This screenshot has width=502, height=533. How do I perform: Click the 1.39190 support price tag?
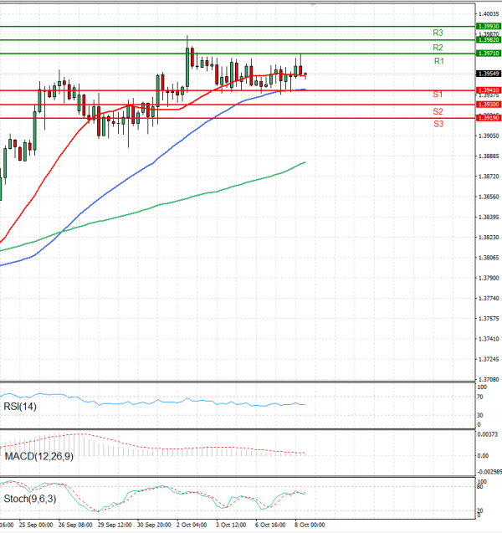[x=488, y=118]
